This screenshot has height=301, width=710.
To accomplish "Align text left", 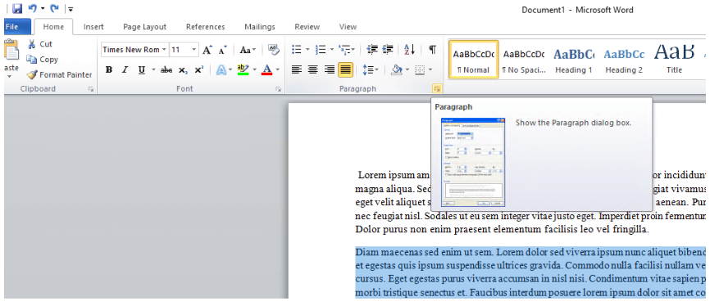I will pos(296,70).
